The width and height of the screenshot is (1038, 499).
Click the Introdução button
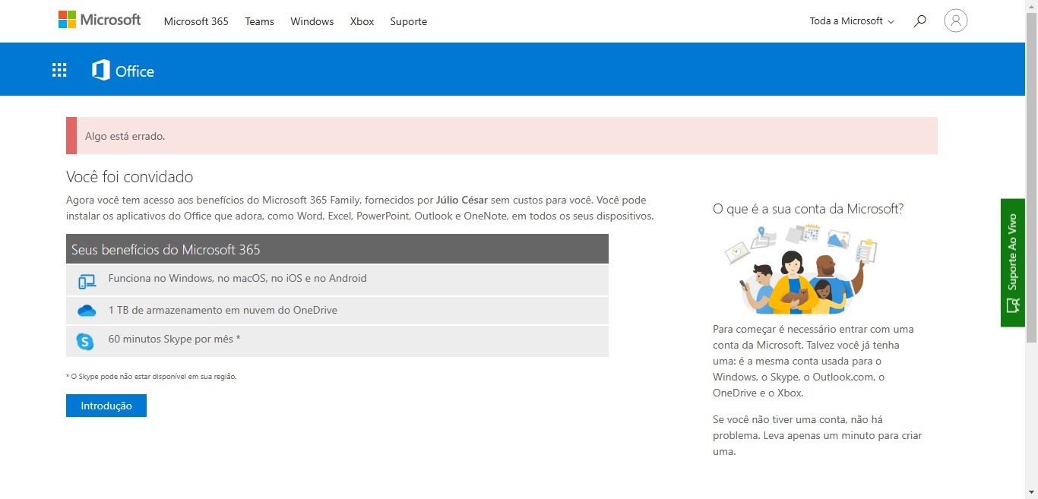pyautogui.click(x=106, y=406)
